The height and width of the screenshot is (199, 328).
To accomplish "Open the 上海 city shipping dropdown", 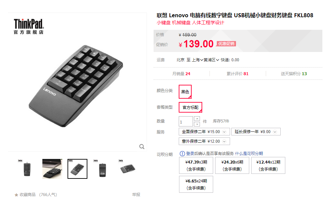I will tap(198, 60).
